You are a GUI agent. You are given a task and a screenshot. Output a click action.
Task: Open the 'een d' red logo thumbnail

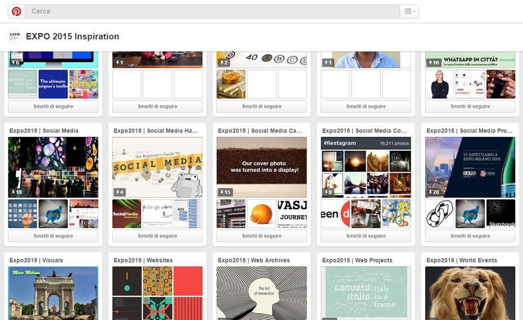pos(335,214)
